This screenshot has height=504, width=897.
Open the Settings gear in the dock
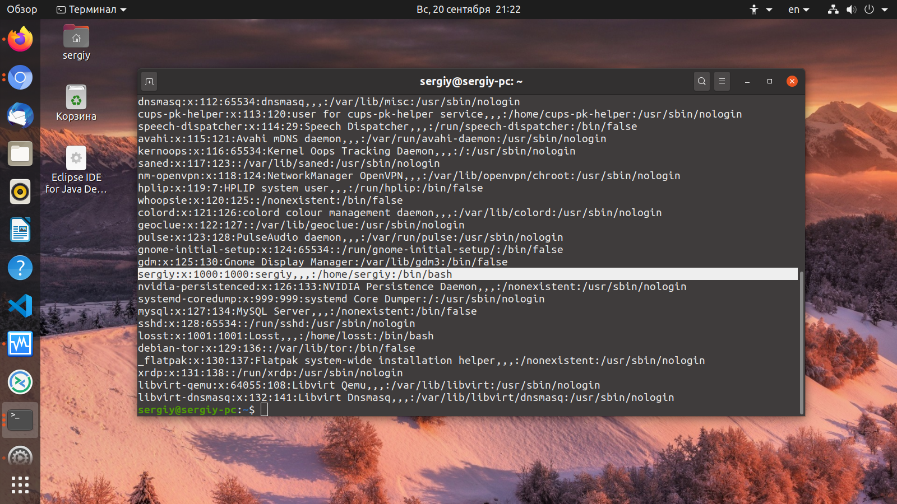[x=20, y=457]
